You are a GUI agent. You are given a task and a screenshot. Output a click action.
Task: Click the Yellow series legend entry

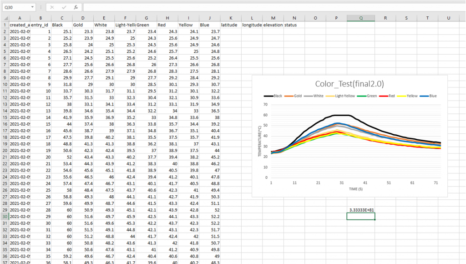tap(407, 96)
